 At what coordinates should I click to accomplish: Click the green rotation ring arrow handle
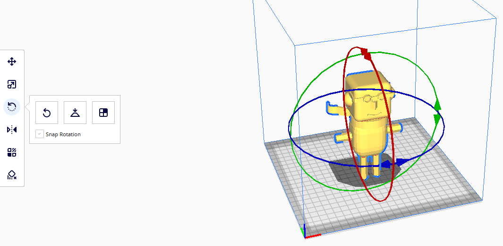437,112
